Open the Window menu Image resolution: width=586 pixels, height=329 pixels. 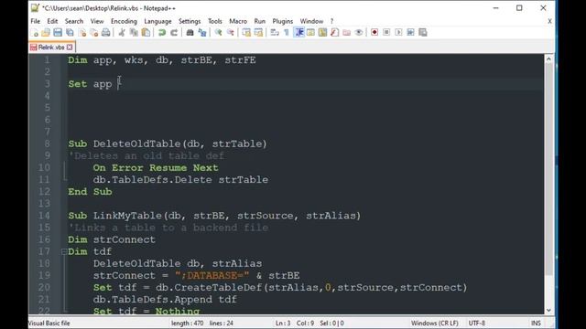311,21
